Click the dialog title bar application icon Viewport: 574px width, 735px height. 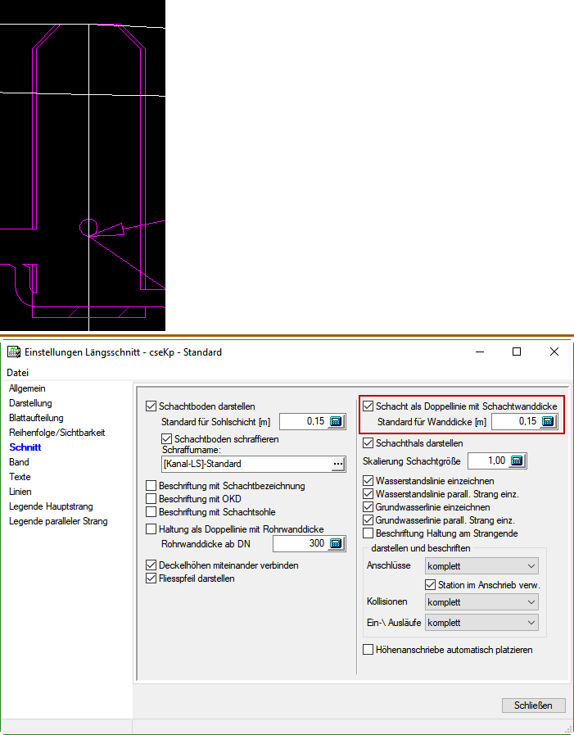point(14,352)
